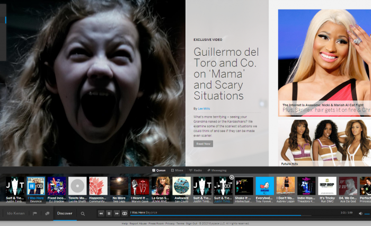This screenshot has width=371, height=226.
Task: Select No More by Sea Legs cover
Action: (119, 186)
